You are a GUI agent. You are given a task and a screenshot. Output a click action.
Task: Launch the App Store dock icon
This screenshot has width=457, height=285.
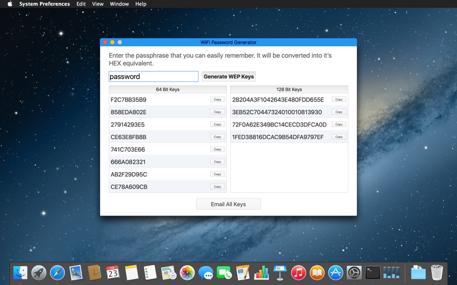click(336, 273)
